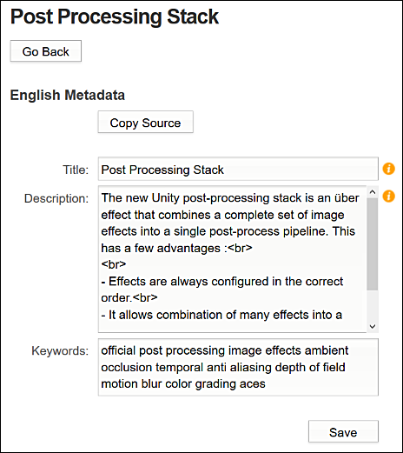Click the empty scrollbar track below thumb
The height and width of the screenshot is (453, 403).
coord(373,305)
